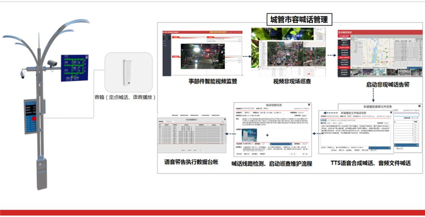Close the voice warning data ledger window

pyautogui.click(x=225, y=119)
